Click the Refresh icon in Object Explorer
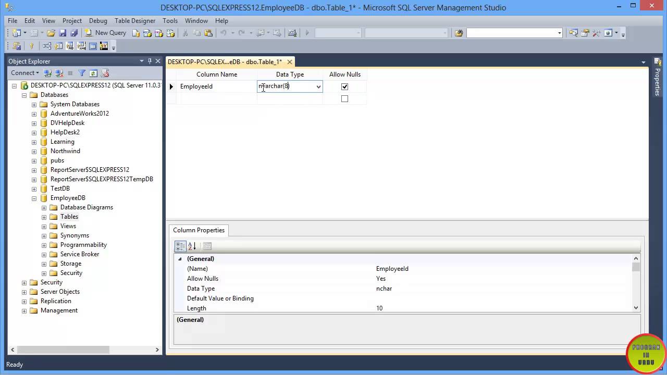Image resolution: width=667 pixels, height=375 pixels. point(93,73)
